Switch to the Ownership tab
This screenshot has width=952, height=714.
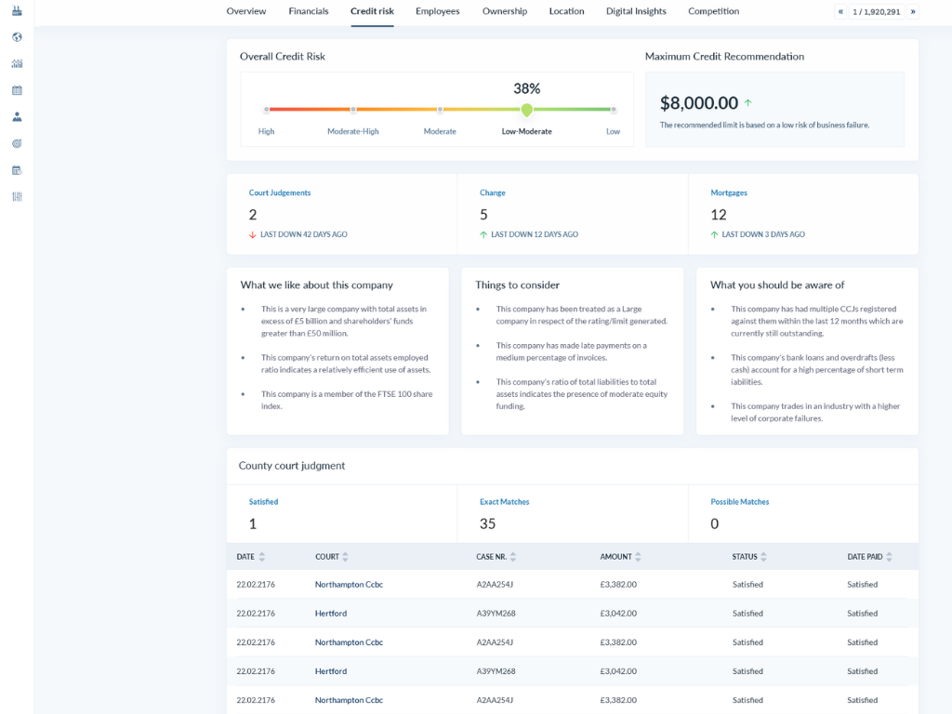click(x=505, y=11)
